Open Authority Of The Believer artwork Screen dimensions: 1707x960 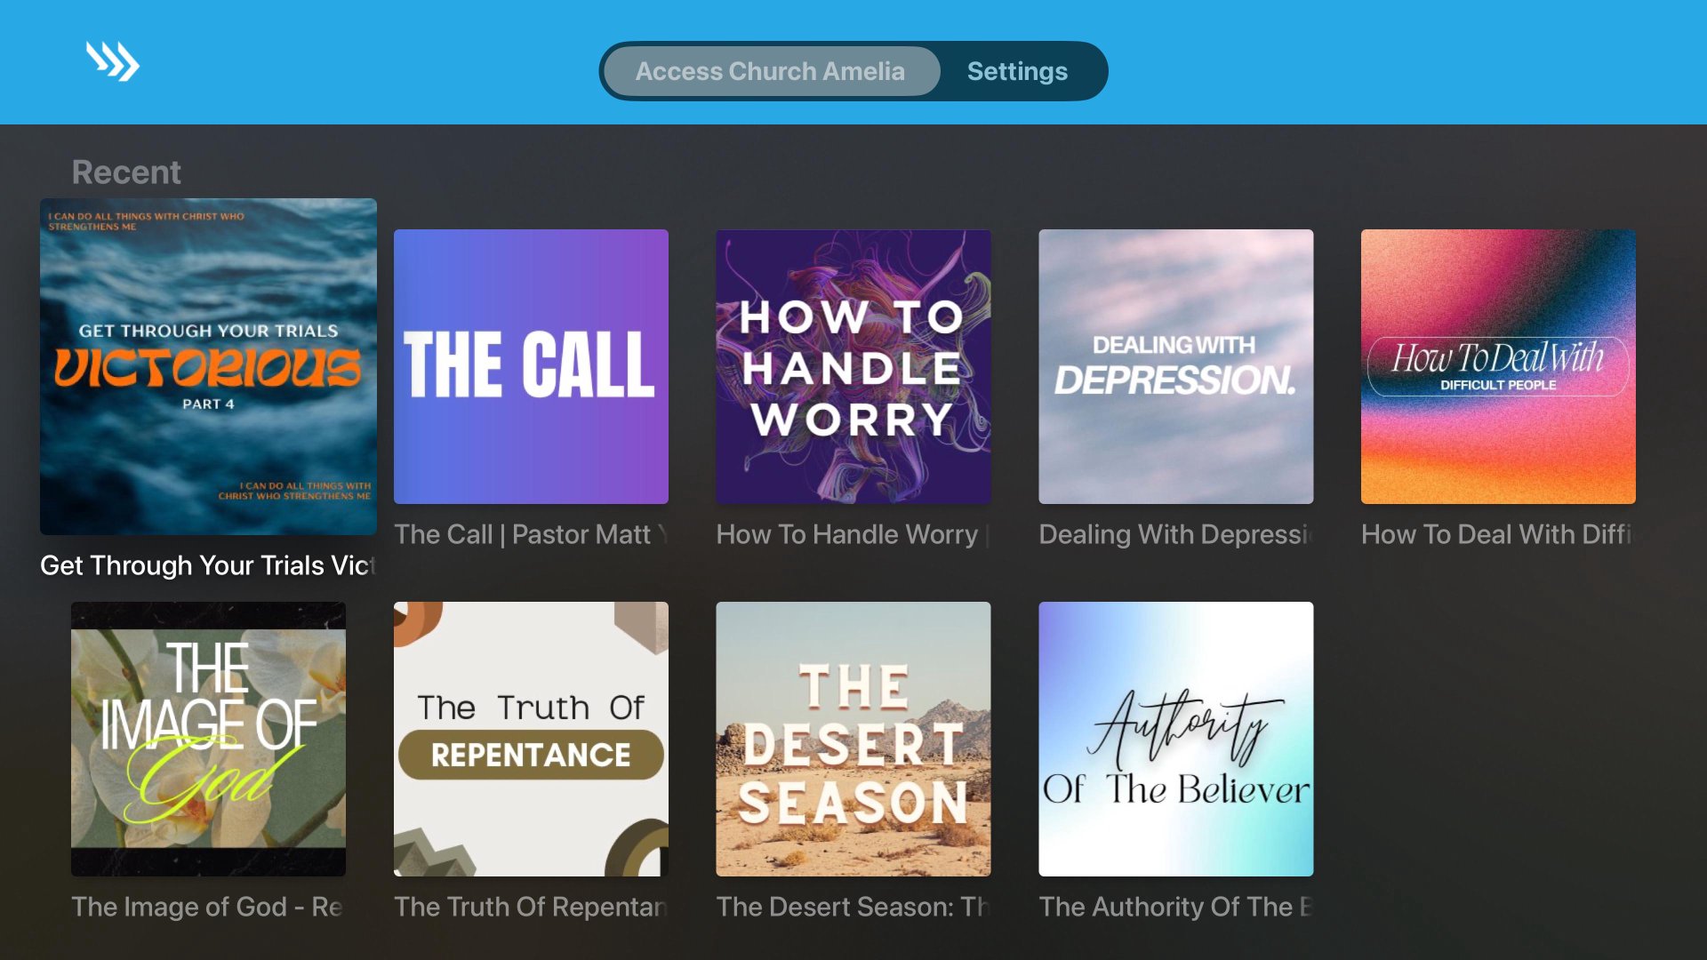pos(1175,739)
